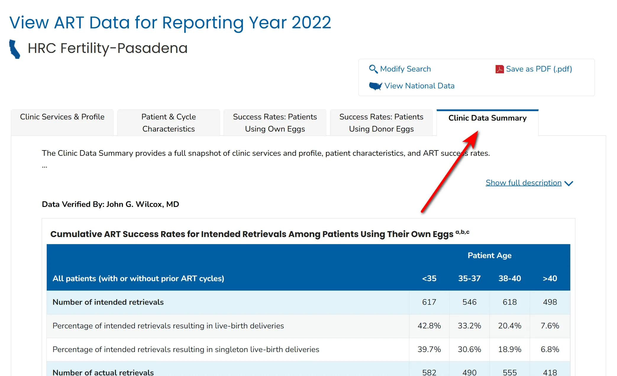
Task: Click the 35-37 age column header
Action: [x=469, y=278]
